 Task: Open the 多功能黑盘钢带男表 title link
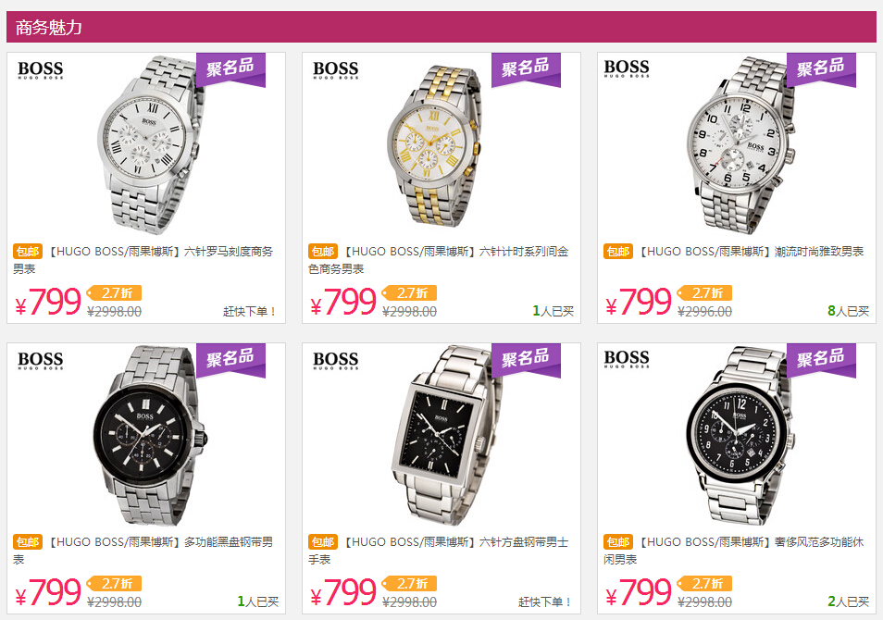point(143,551)
